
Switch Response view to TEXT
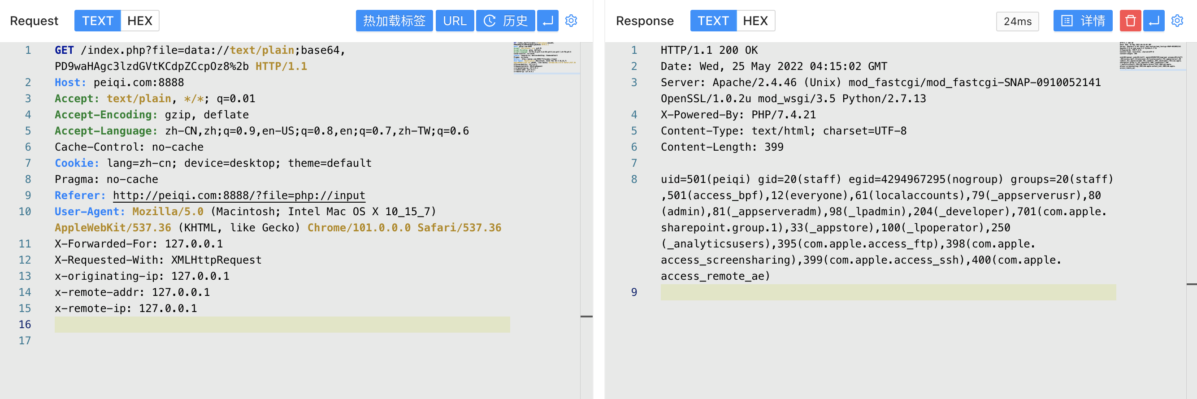click(713, 21)
